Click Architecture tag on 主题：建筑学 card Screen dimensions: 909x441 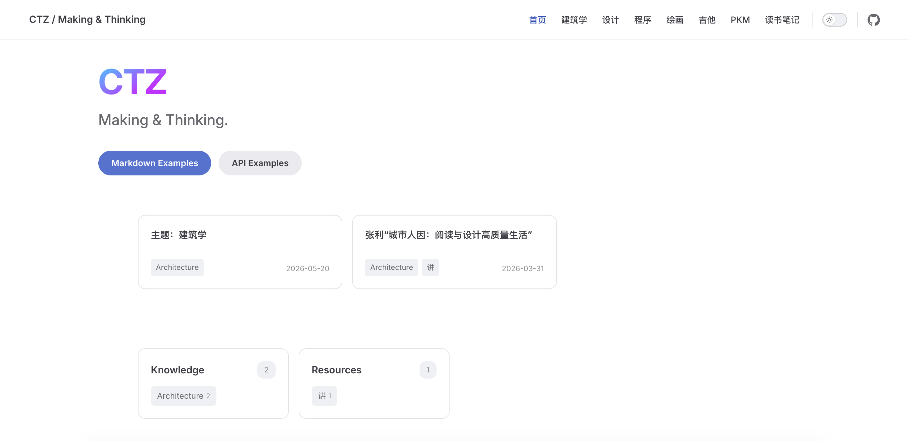point(177,267)
